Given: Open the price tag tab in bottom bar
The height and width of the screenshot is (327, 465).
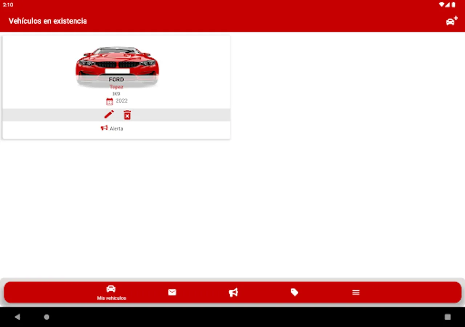Looking at the screenshot, I should pyautogui.click(x=294, y=292).
